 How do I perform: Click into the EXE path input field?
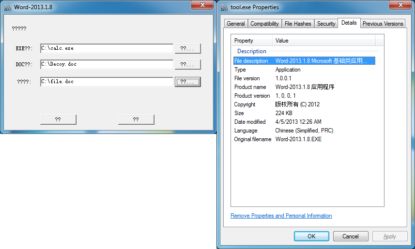coord(107,48)
